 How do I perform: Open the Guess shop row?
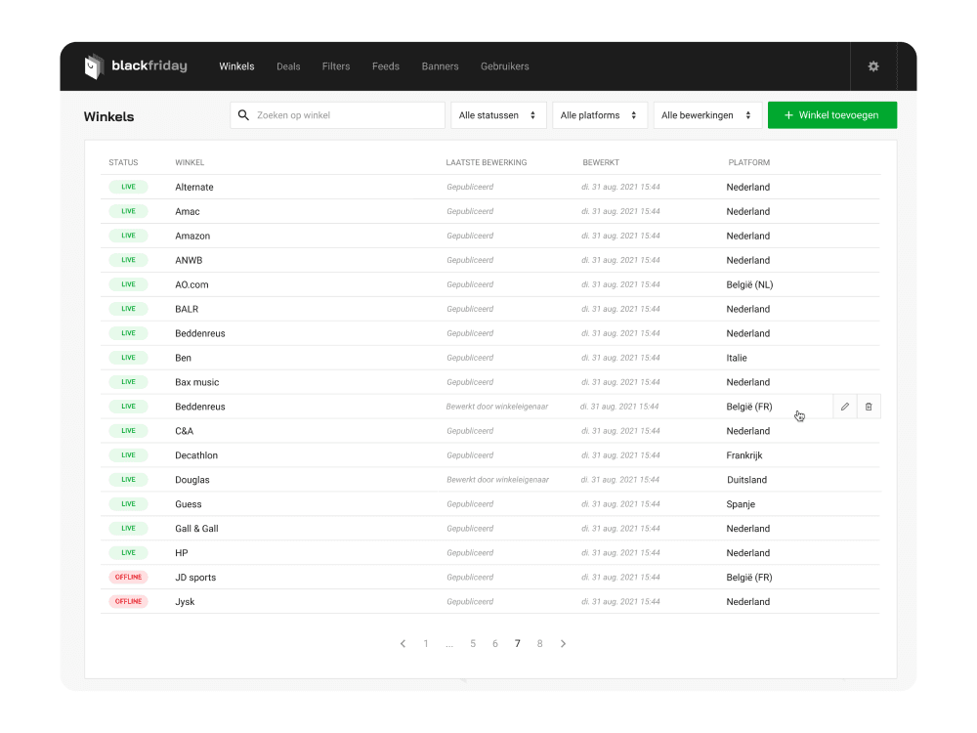(x=490, y=504)
